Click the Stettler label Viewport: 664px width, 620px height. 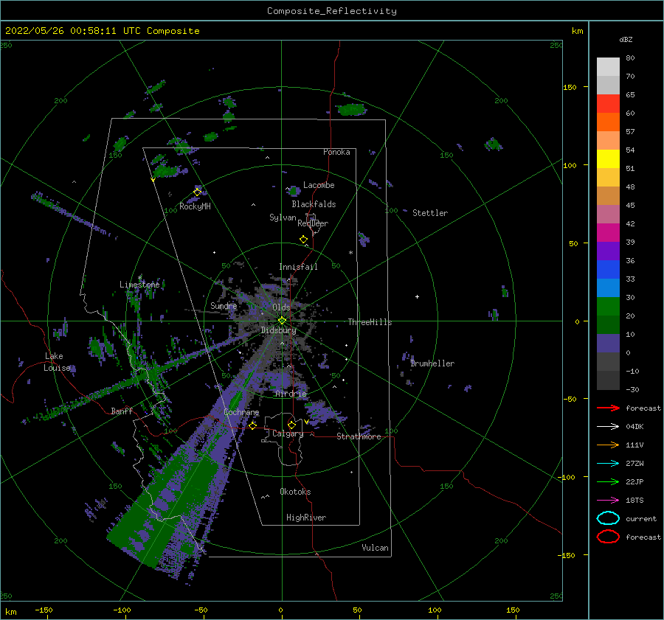click(430, 213)
